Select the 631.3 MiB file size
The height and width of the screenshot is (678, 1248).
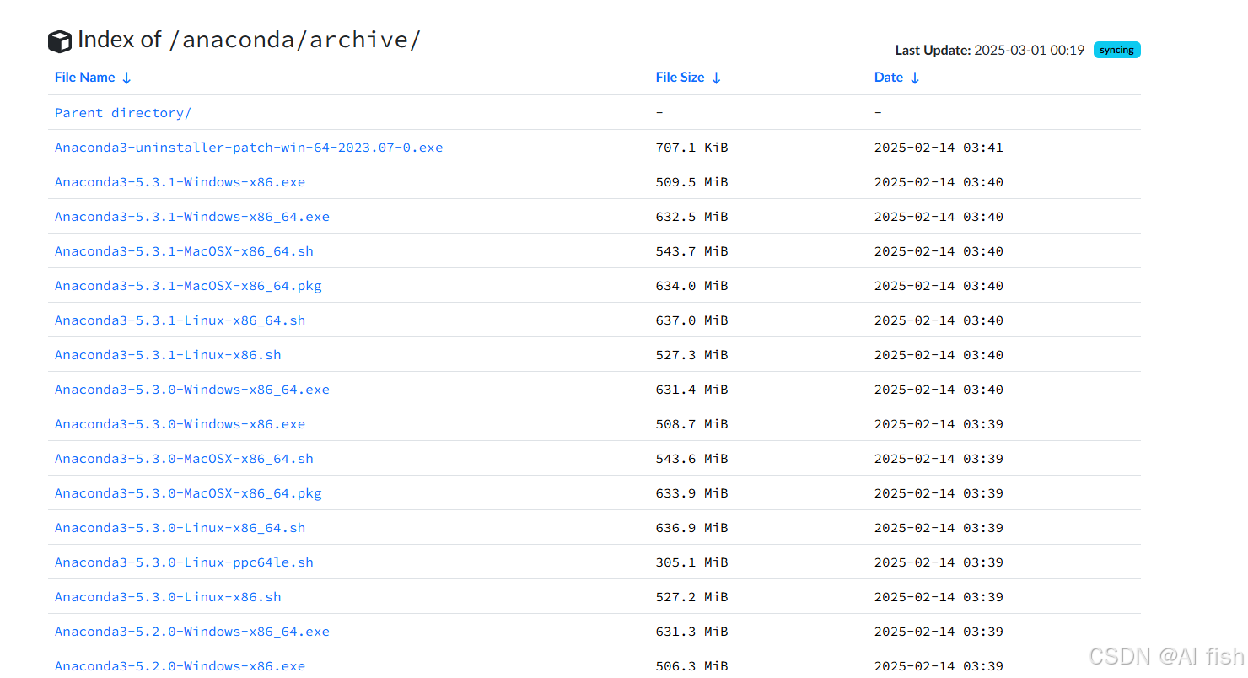(x=691, y=632)
